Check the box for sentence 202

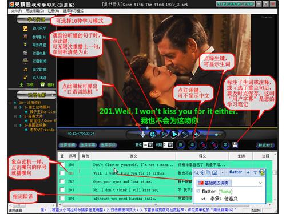pyautogui.click(x=62, y=181)
